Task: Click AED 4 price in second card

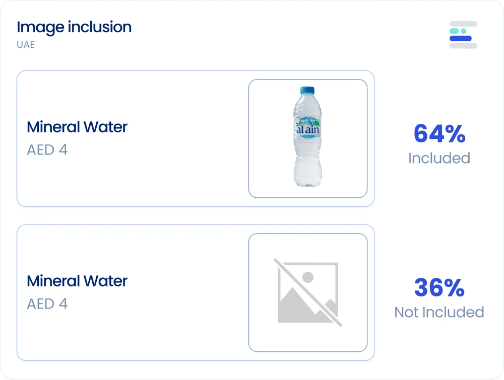Action: click(47, 304)
